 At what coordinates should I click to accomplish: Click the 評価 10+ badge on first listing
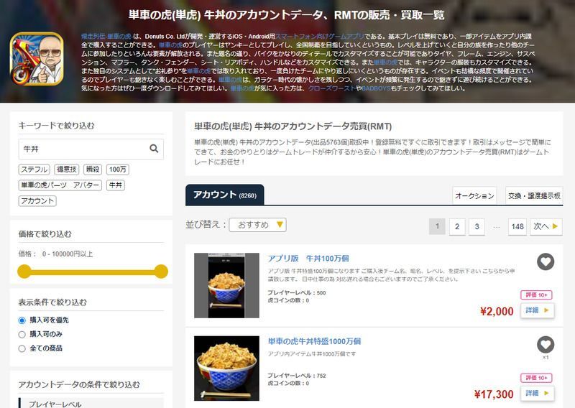pos(536,295)
